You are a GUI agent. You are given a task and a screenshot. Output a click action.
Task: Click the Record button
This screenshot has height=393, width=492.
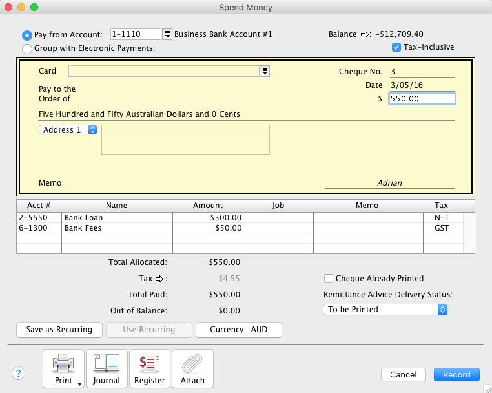tap(456, 374)
